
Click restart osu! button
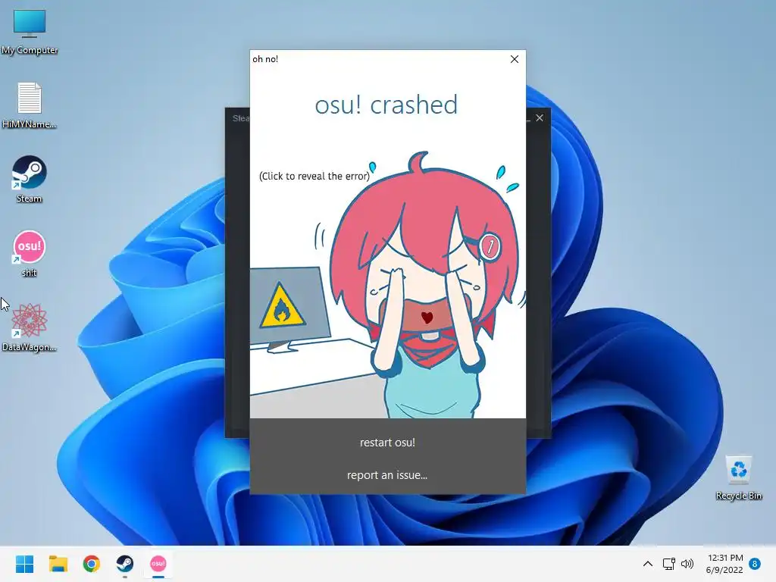387,443
